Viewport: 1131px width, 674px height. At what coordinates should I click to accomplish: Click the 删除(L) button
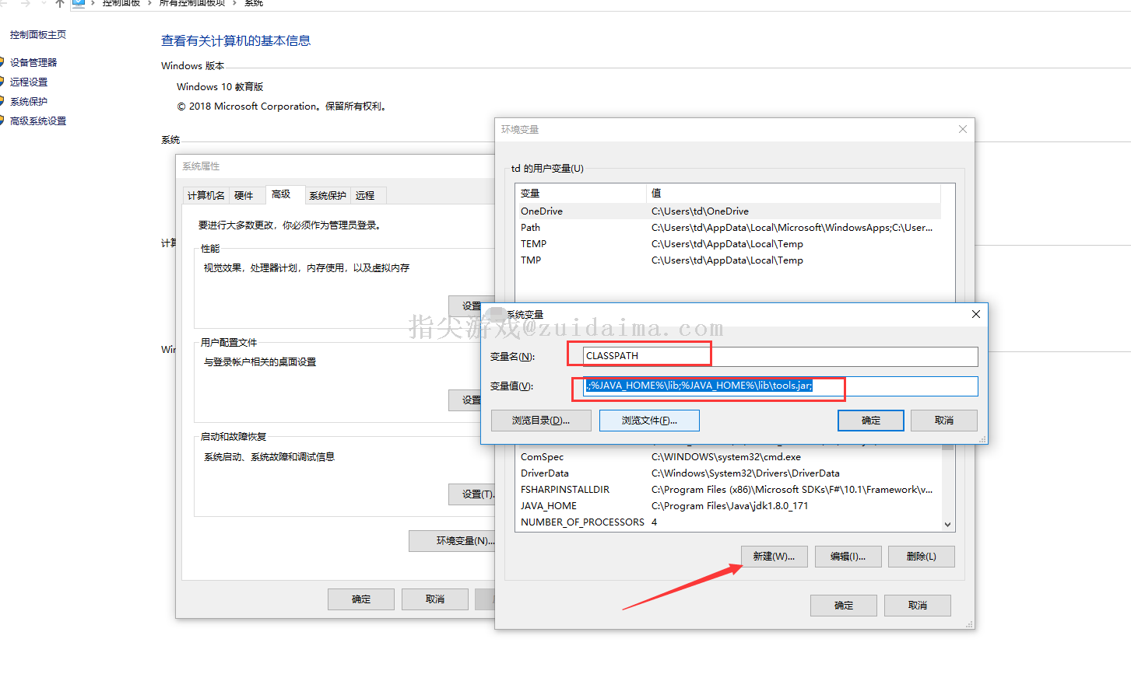pos(921,556)
